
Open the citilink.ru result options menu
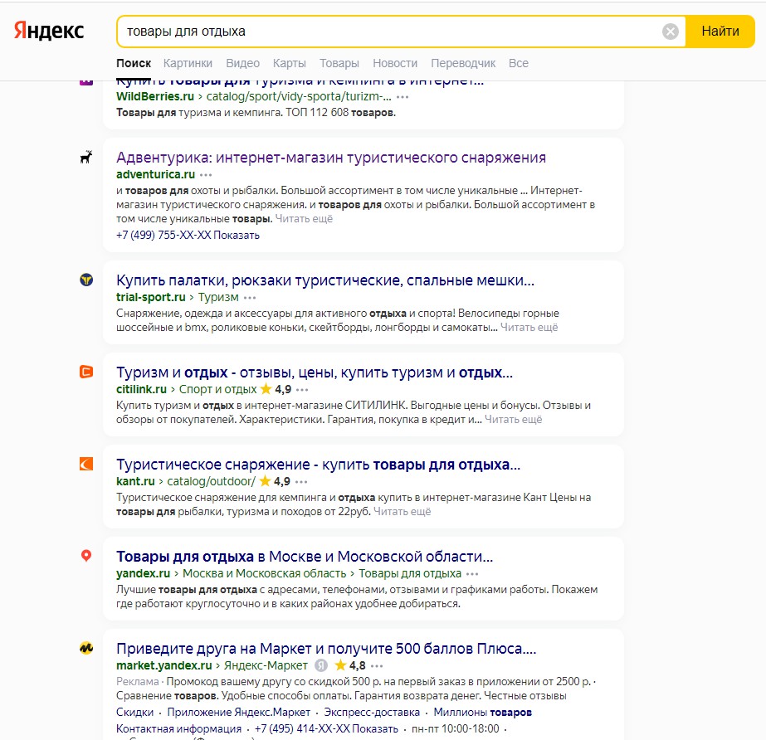tap(302, 390)
